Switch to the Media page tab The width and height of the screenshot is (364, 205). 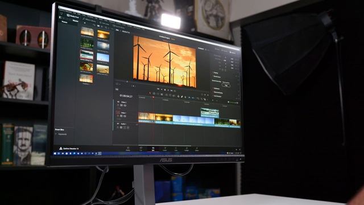click(x=128, y=149)
